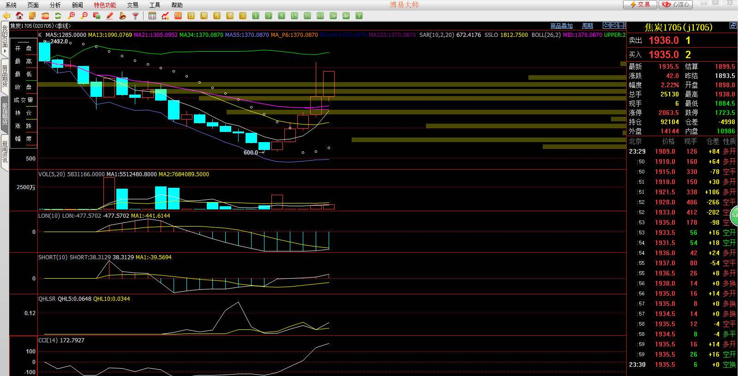Click the 2hr period icon

click(x=333, y=16)
